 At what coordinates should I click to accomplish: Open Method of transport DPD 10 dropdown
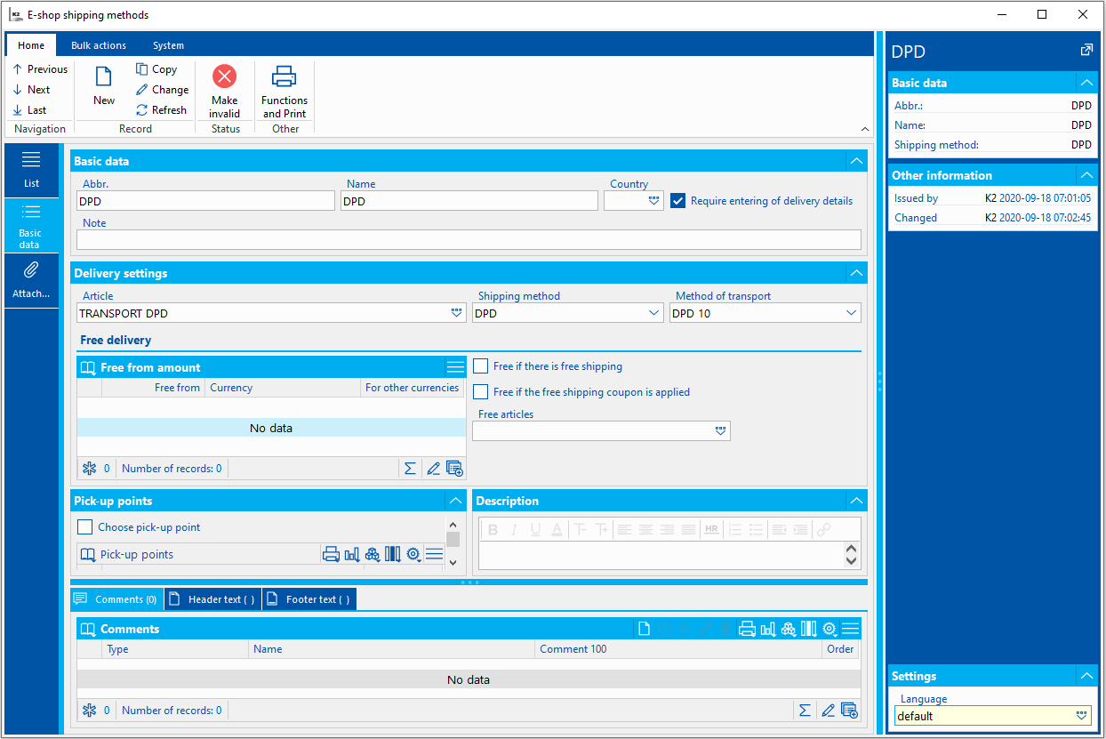click(851, 313)
